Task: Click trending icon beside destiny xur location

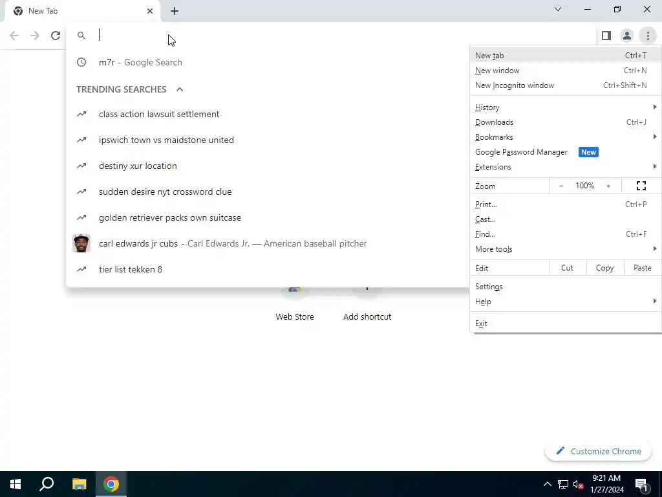Action: point(81,166)
